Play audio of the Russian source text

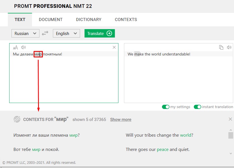(x=24, y=48)
